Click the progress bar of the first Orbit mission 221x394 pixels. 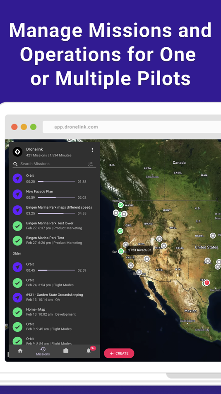[x=56, y=181]
